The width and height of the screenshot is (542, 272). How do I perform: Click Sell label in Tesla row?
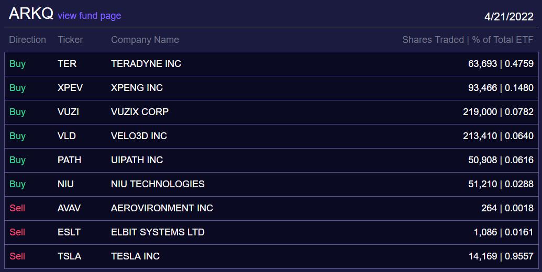pyautogui.click(x=17, y=256)
